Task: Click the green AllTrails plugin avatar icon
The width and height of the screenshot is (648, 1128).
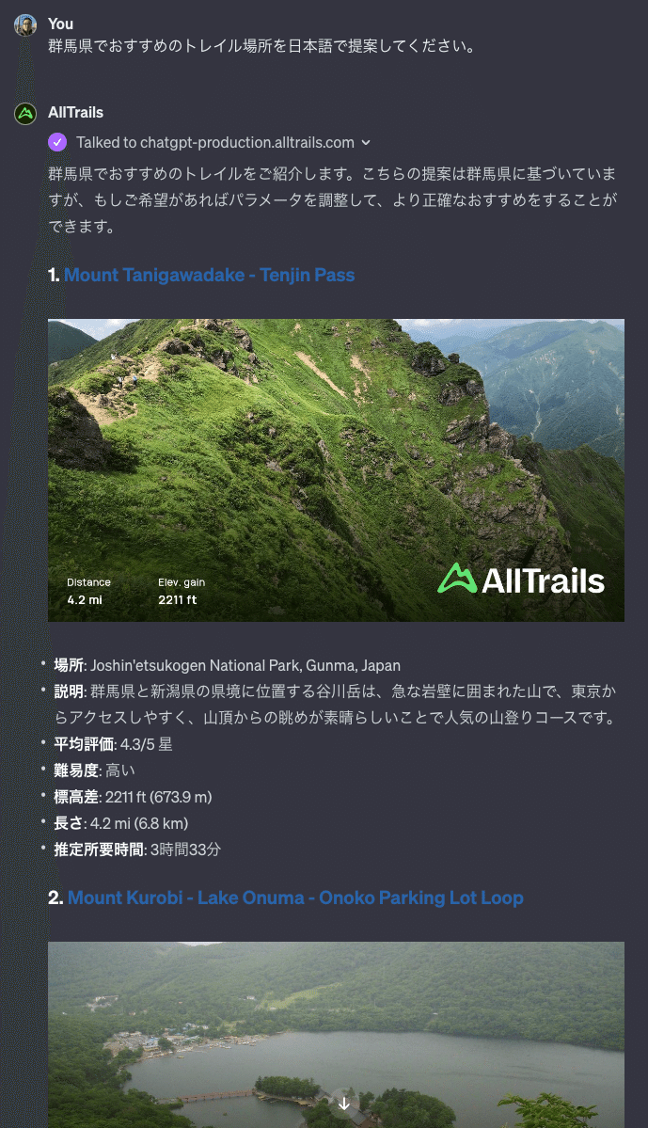Action: click(x=26, y=114)
